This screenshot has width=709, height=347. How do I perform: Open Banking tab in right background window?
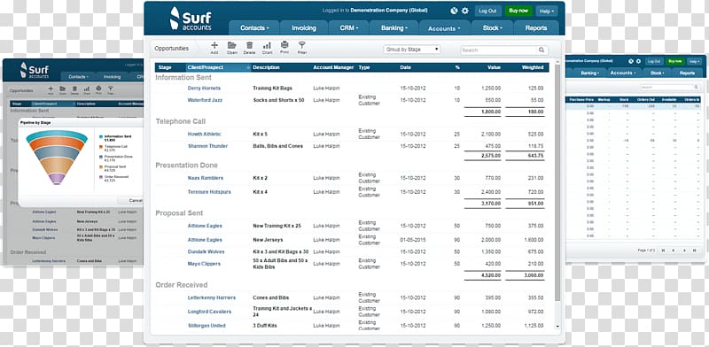(x=589, y=73)
